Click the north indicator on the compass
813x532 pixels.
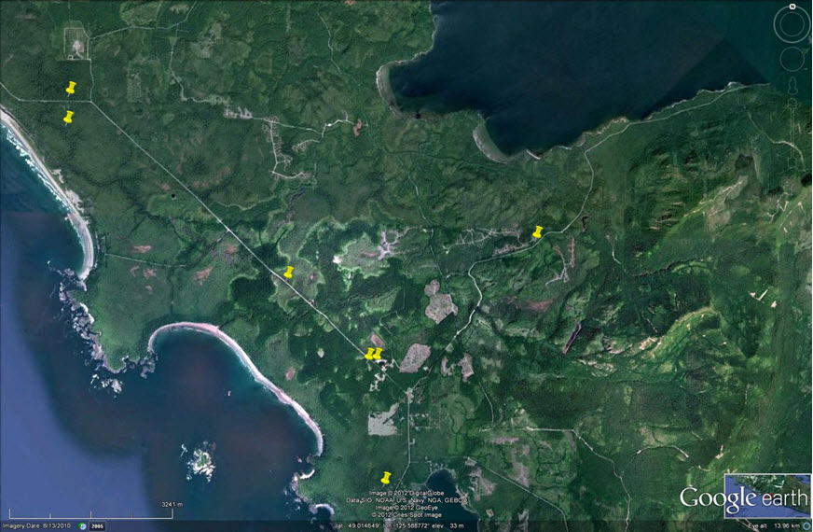[792, 7]
